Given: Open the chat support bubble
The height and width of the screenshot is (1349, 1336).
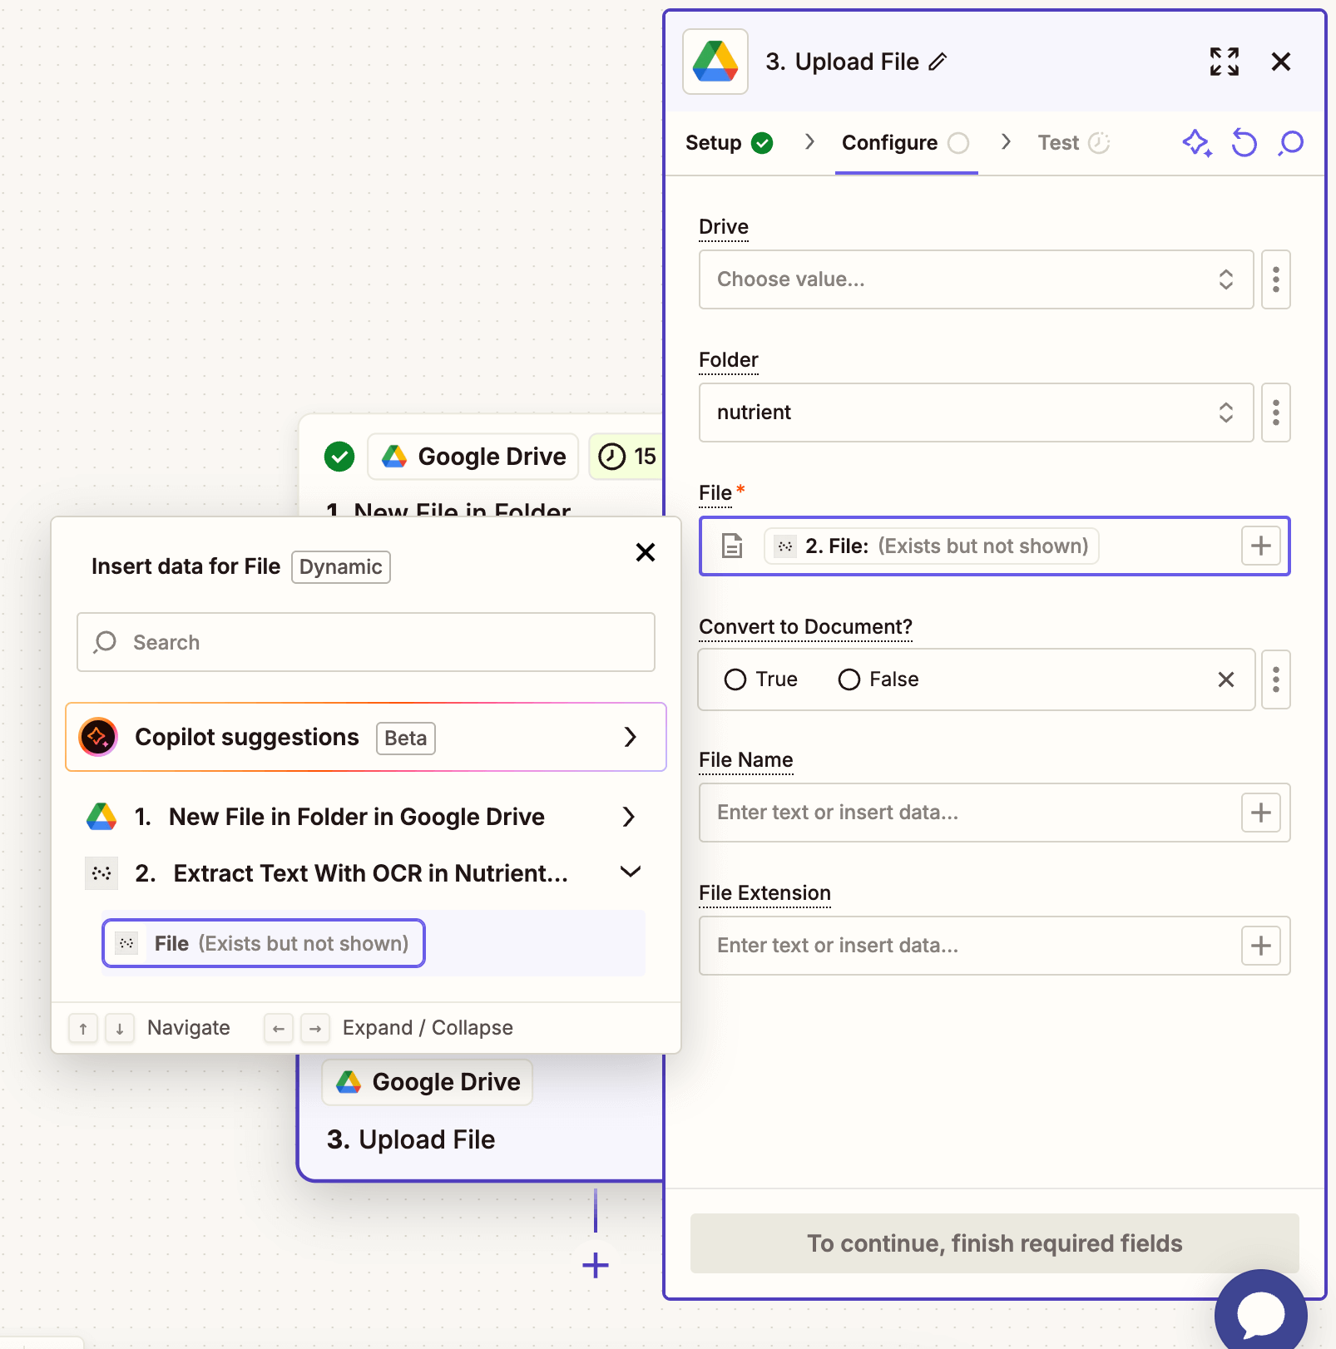Looking at the screenshot, I should click(x=1259, y=1313).
